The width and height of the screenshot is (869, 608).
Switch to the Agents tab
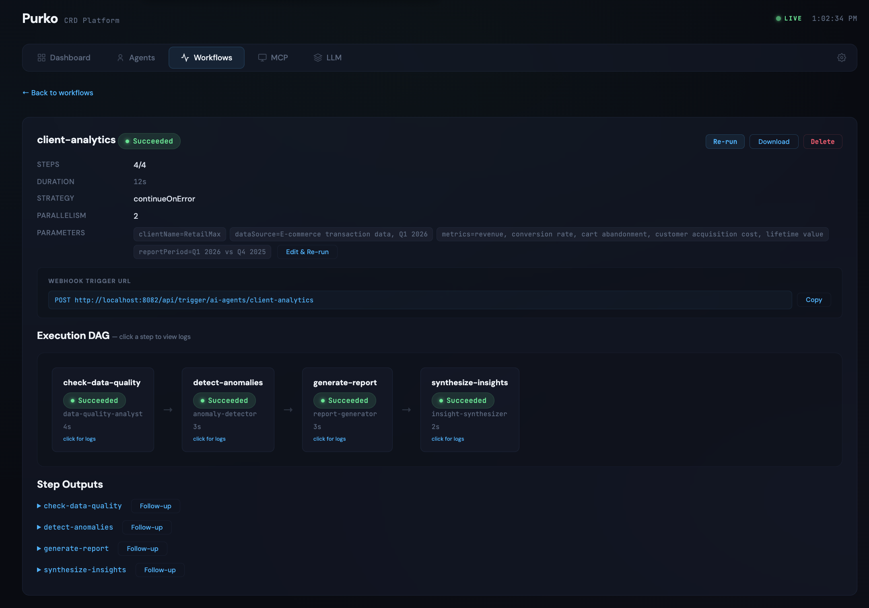pos(136,58)
